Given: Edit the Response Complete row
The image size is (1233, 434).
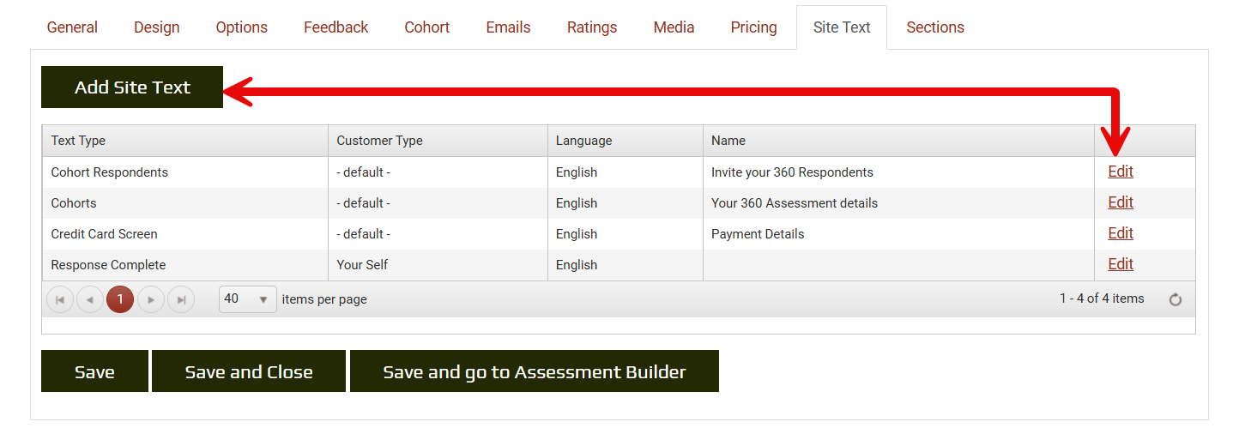Looking at the screenshot, I should click(1120, 264).
